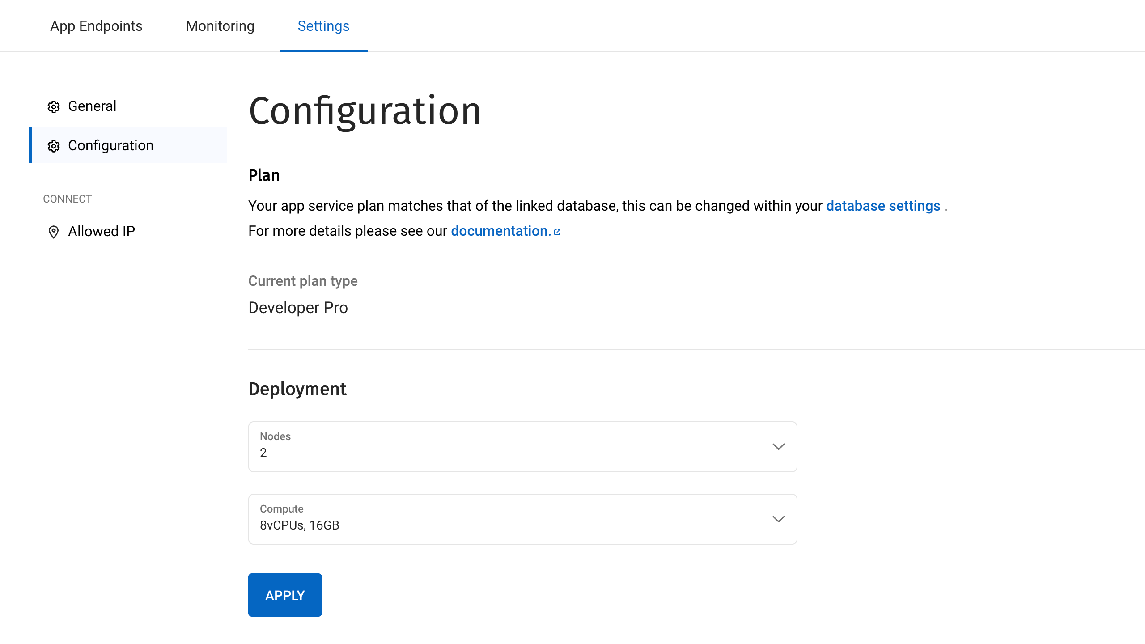Click the Compute dropdown chevron arrow
The image size is (1145, 644).
(778, 519)
